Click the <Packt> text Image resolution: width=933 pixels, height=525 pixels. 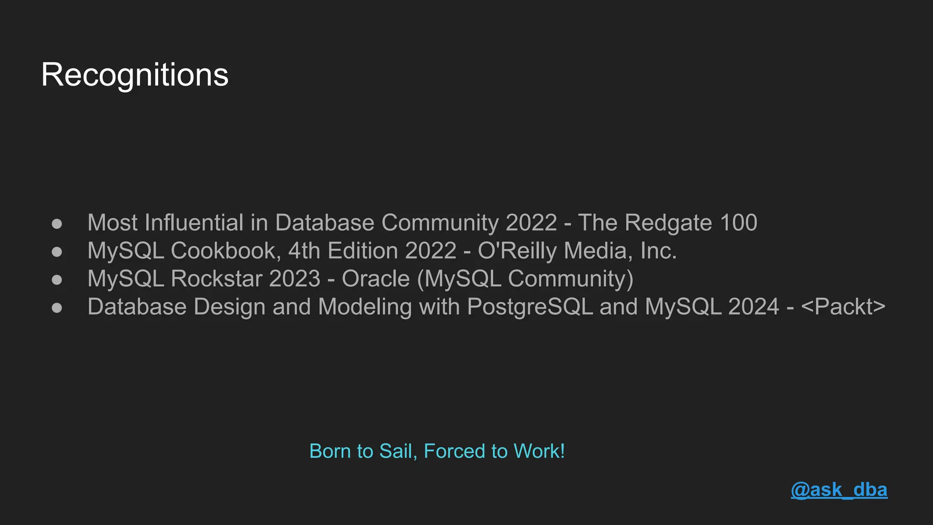[x=843, y=307]
